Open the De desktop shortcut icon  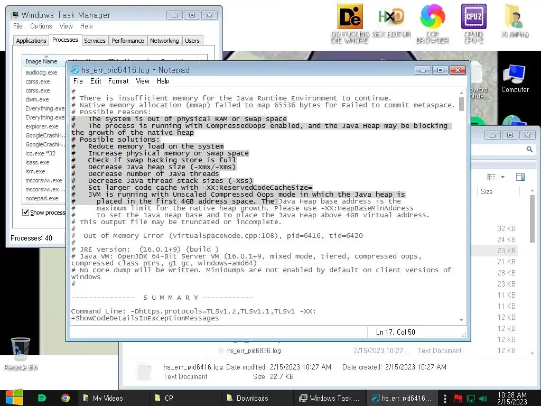[350, 16]
